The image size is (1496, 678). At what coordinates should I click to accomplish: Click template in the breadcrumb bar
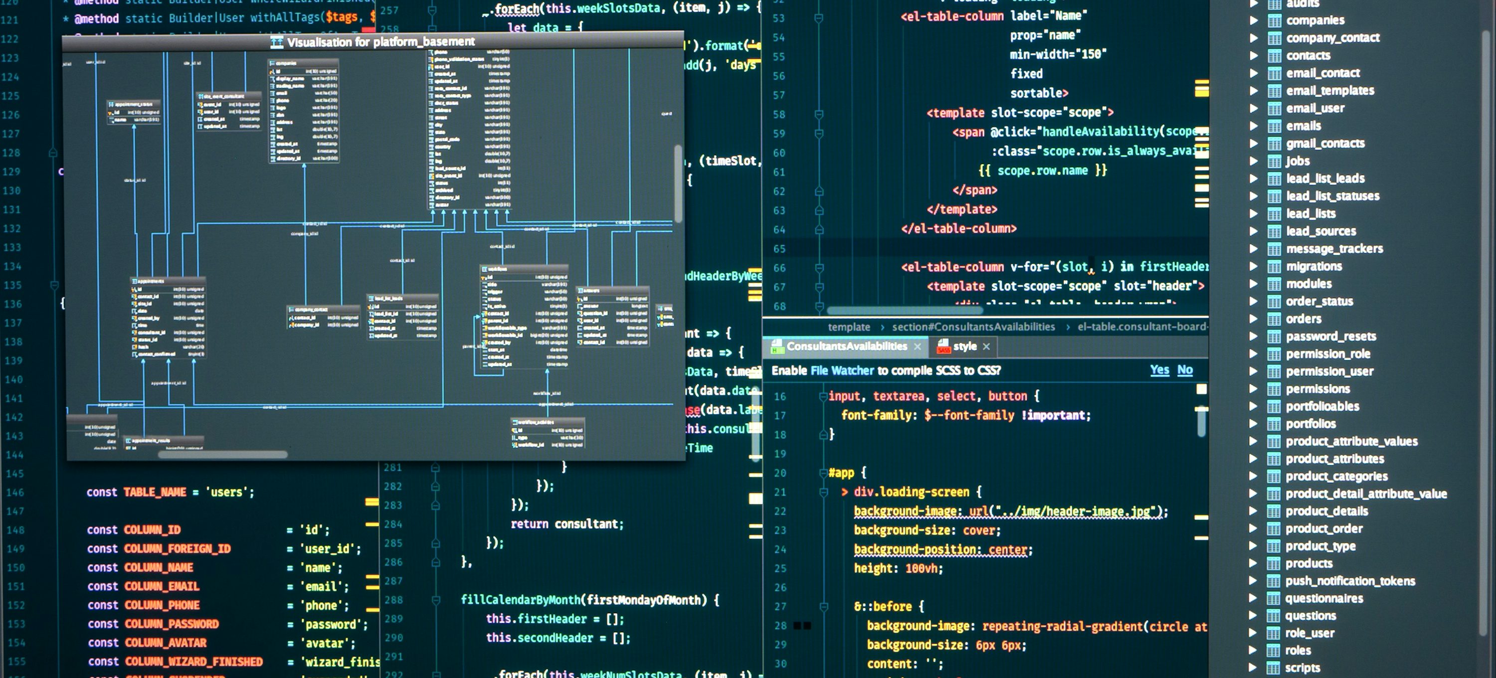(x=850, y=327)
